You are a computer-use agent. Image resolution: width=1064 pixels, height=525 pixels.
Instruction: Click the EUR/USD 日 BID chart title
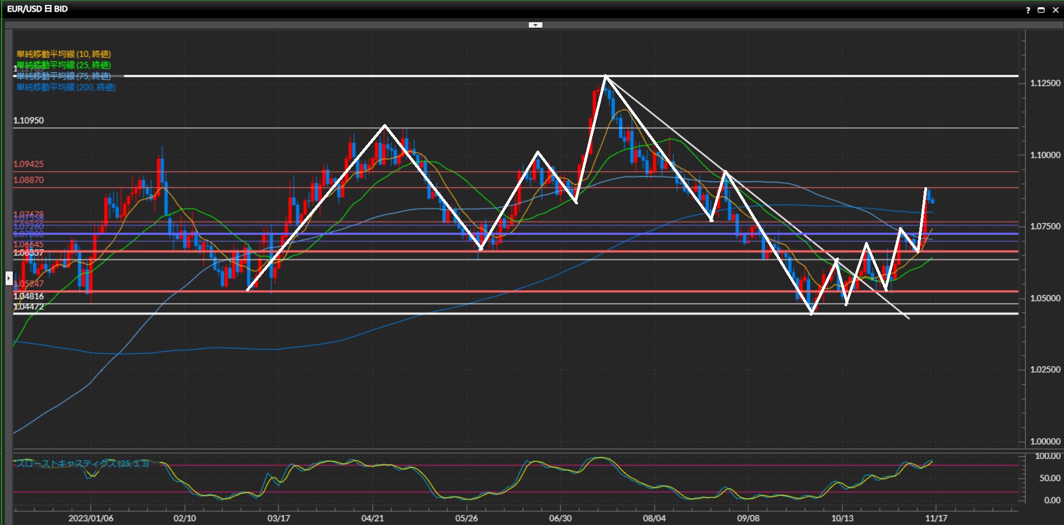coord(37,9)
